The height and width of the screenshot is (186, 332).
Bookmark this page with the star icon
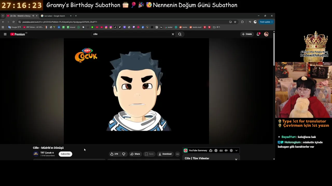coord(235,22)
